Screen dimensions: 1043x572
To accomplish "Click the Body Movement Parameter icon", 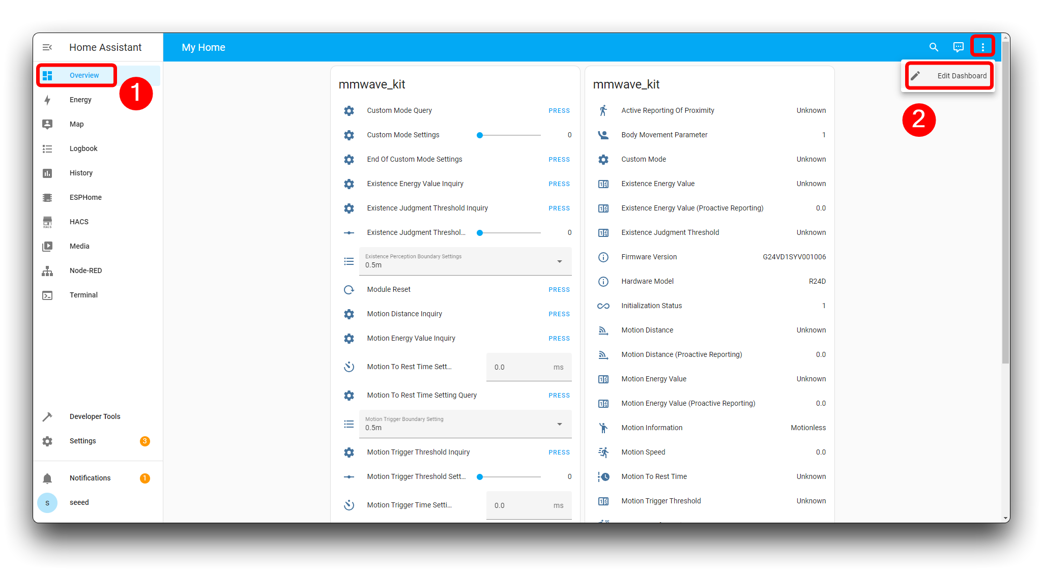I will [x=603, y=135].
